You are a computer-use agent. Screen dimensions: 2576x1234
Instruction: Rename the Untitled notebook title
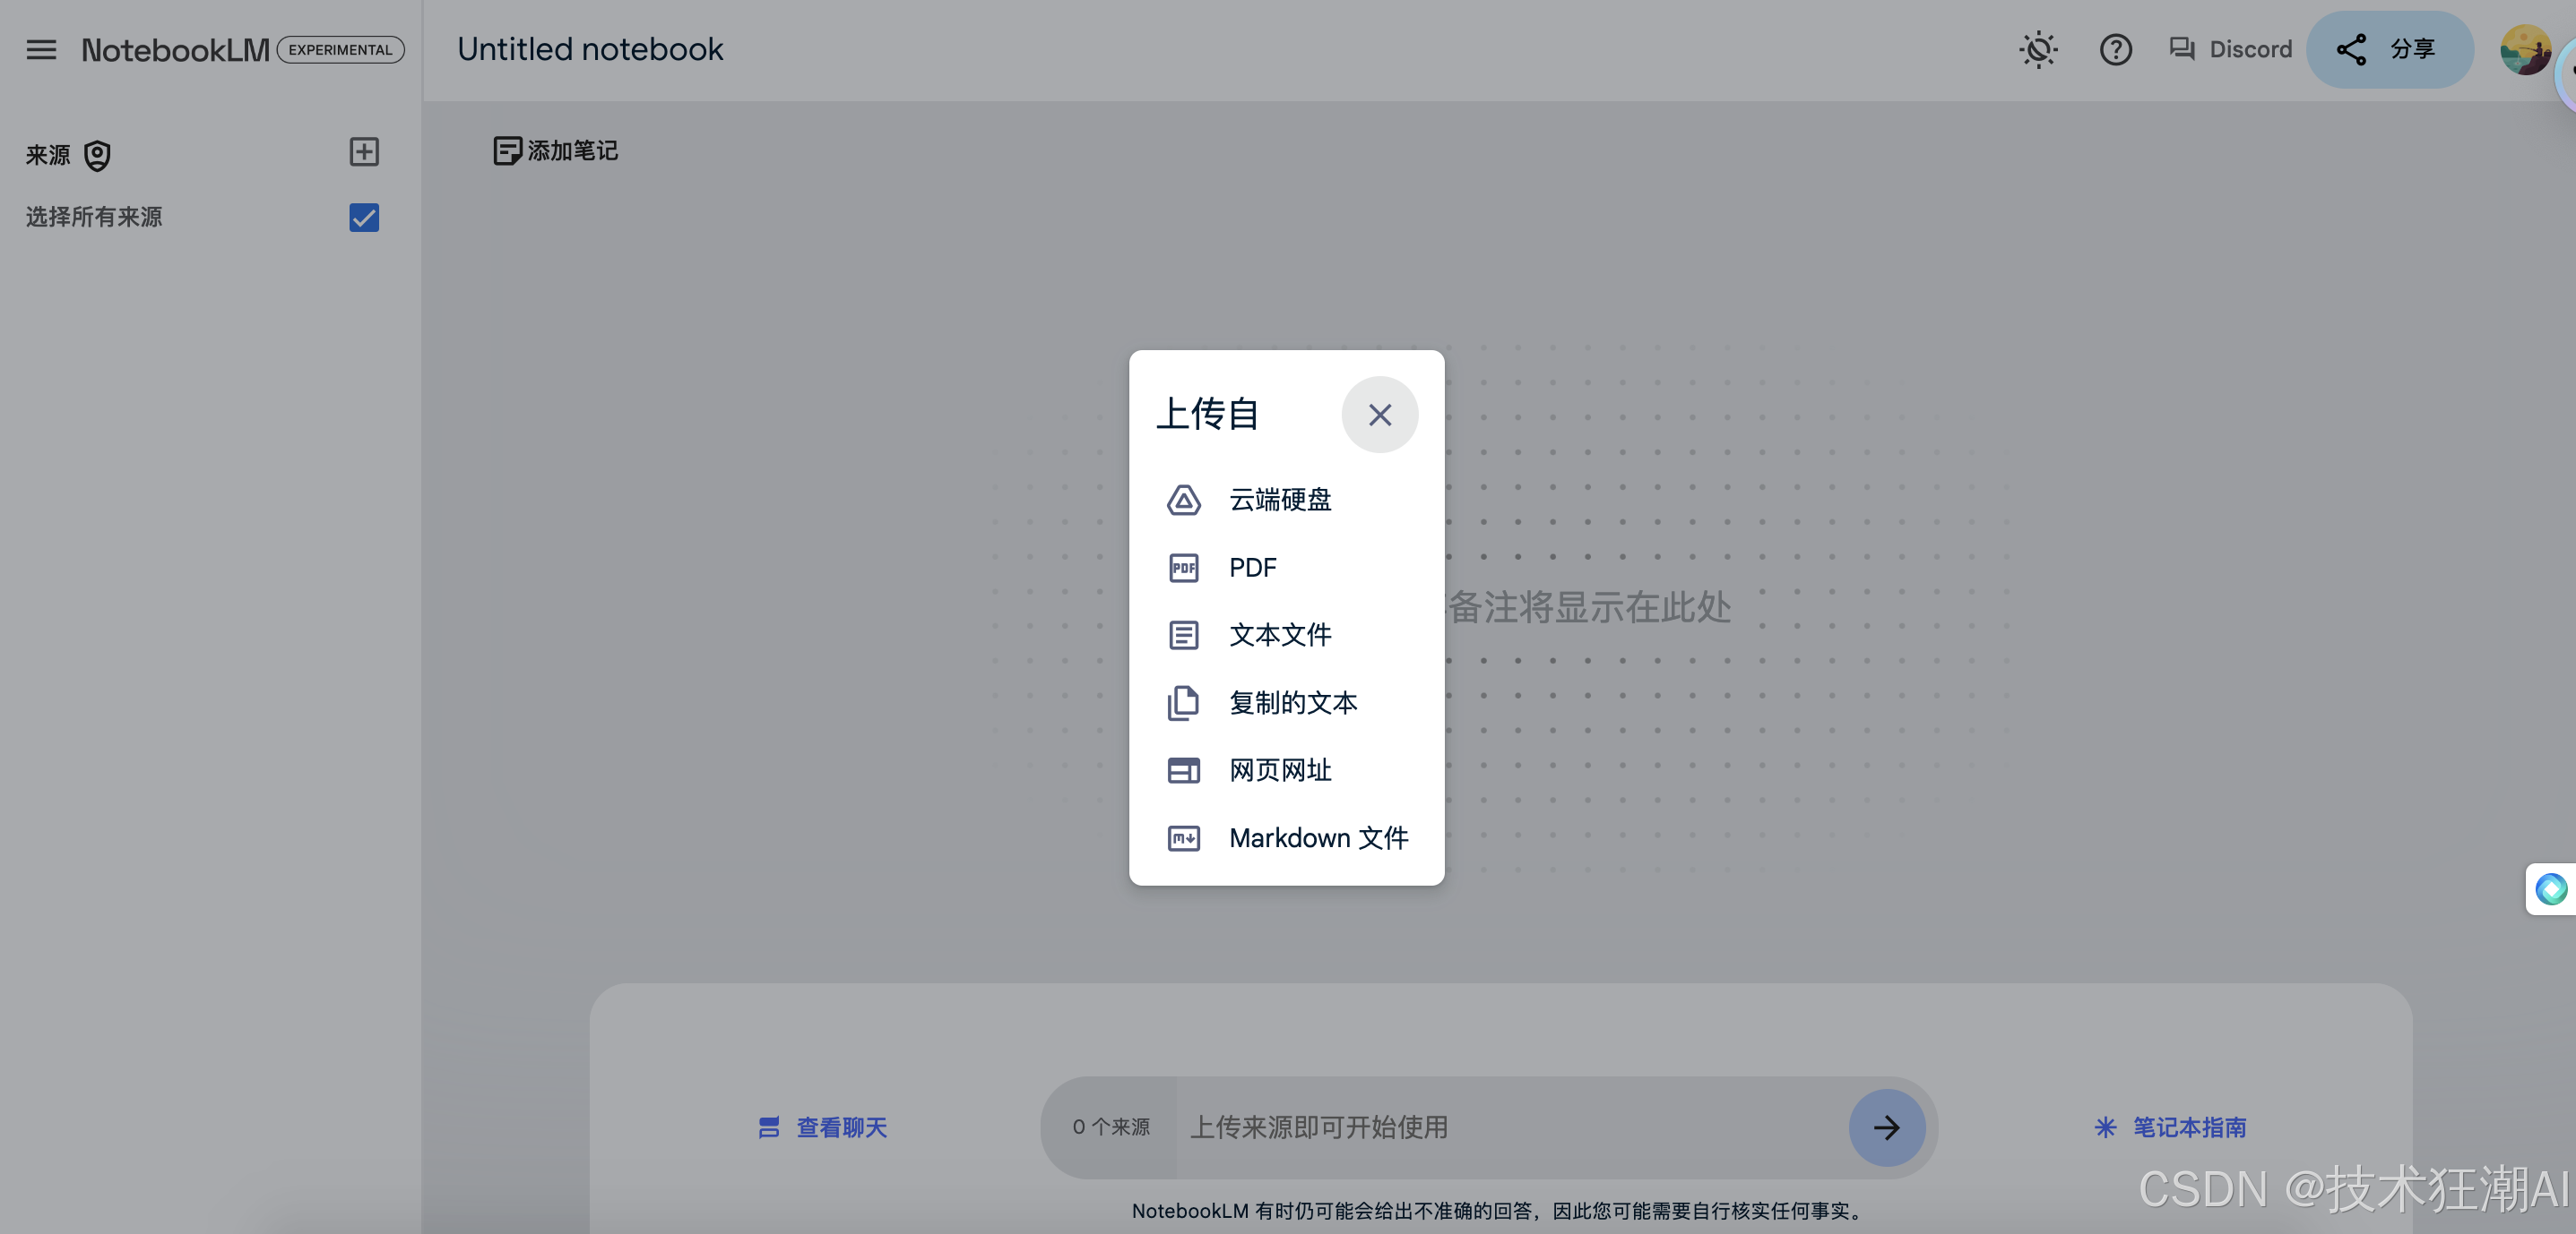[x=590, y=49]
